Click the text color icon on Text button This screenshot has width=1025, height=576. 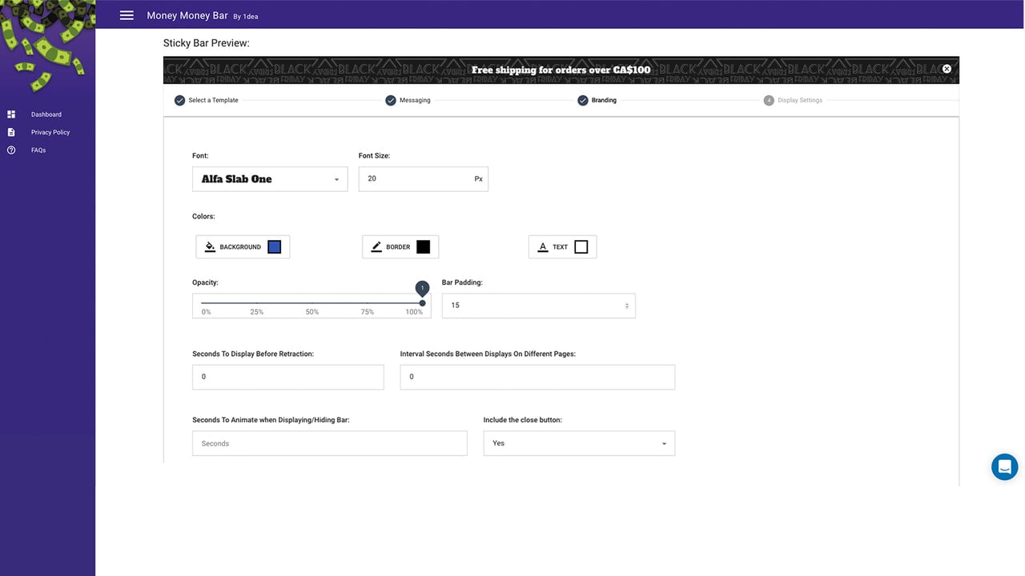pyautogui.click(x=543, y=246)
